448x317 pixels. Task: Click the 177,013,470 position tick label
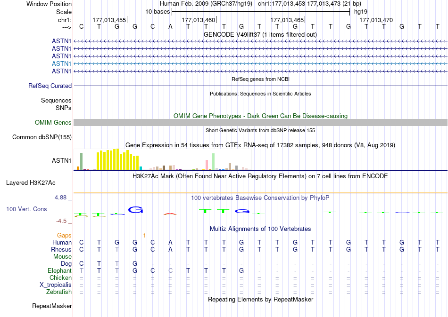[376, 20]
